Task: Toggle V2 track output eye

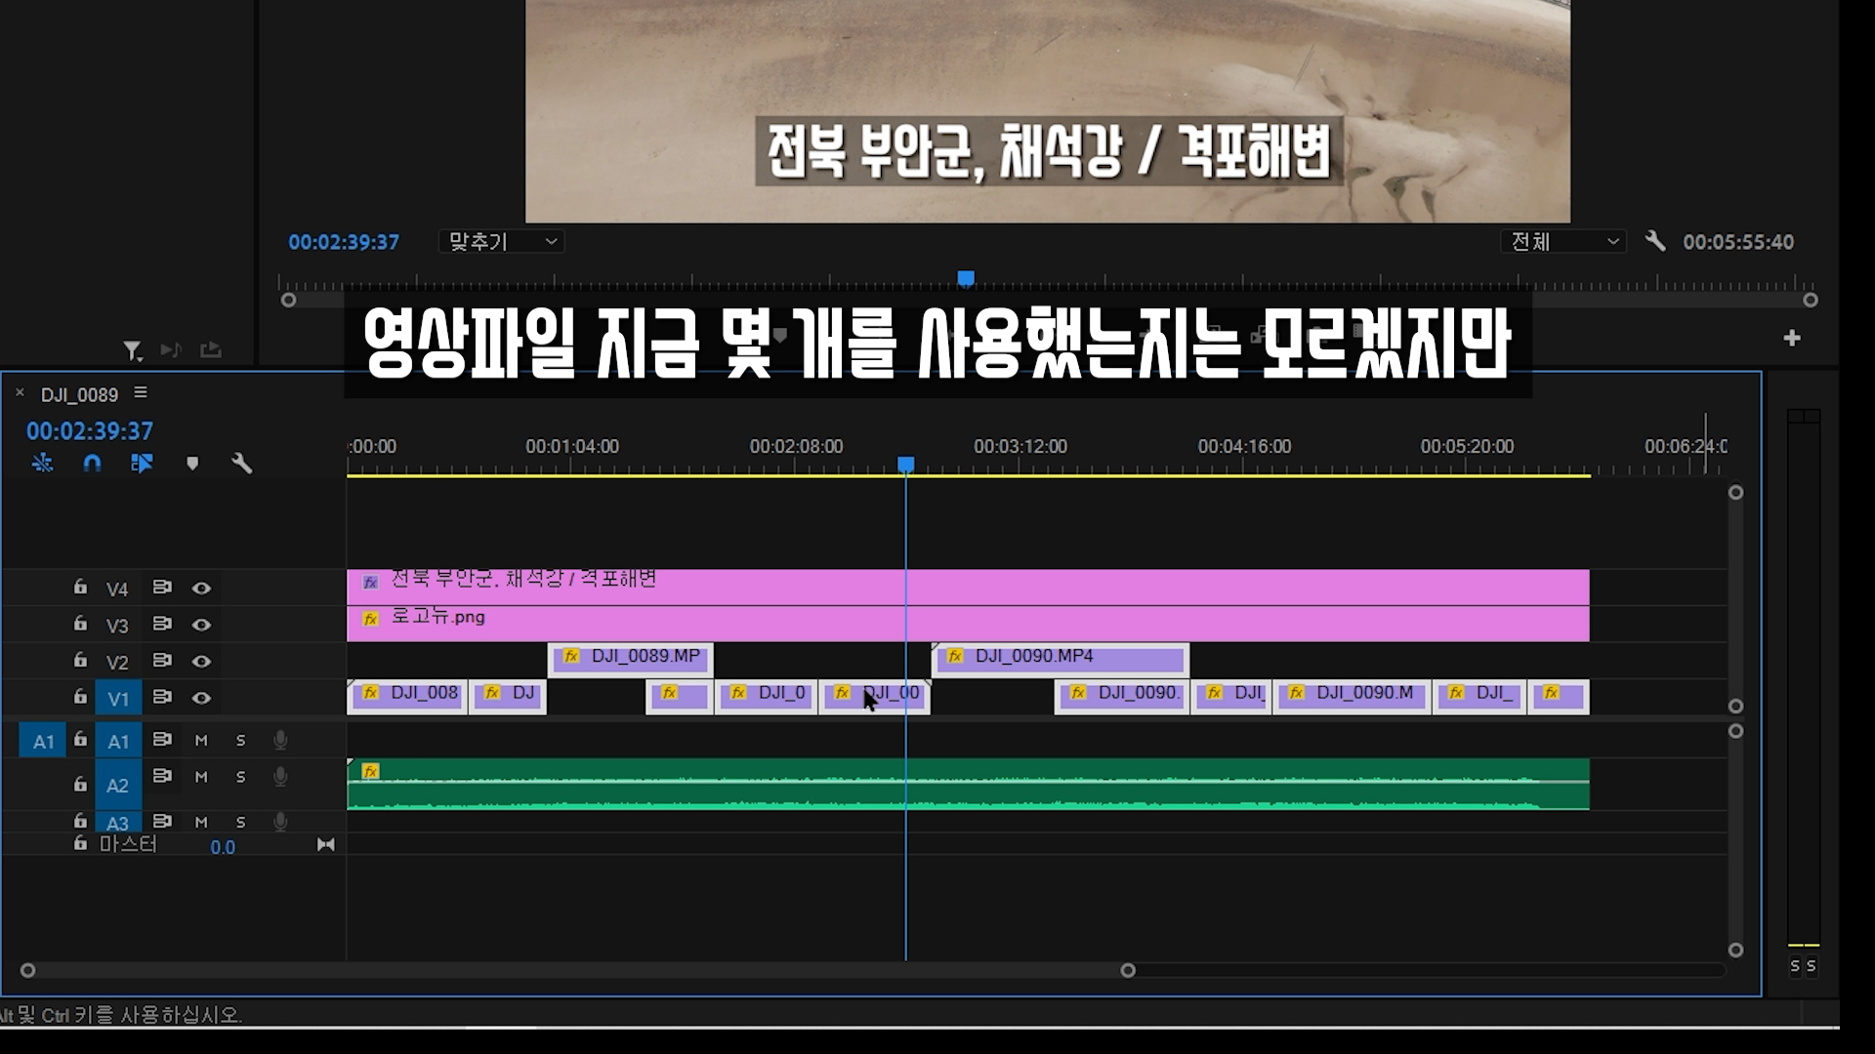Action: pyautogui.click(x=201, y=662)
